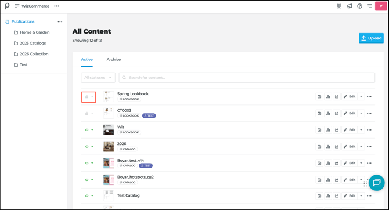Click Edit for Wiz
Screen dimensions: 389x210
tap(350, 130)
